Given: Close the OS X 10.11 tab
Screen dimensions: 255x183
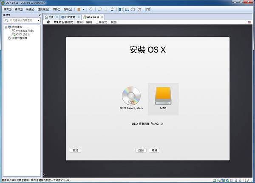Looking at the screenshot, I should point(102,17).
